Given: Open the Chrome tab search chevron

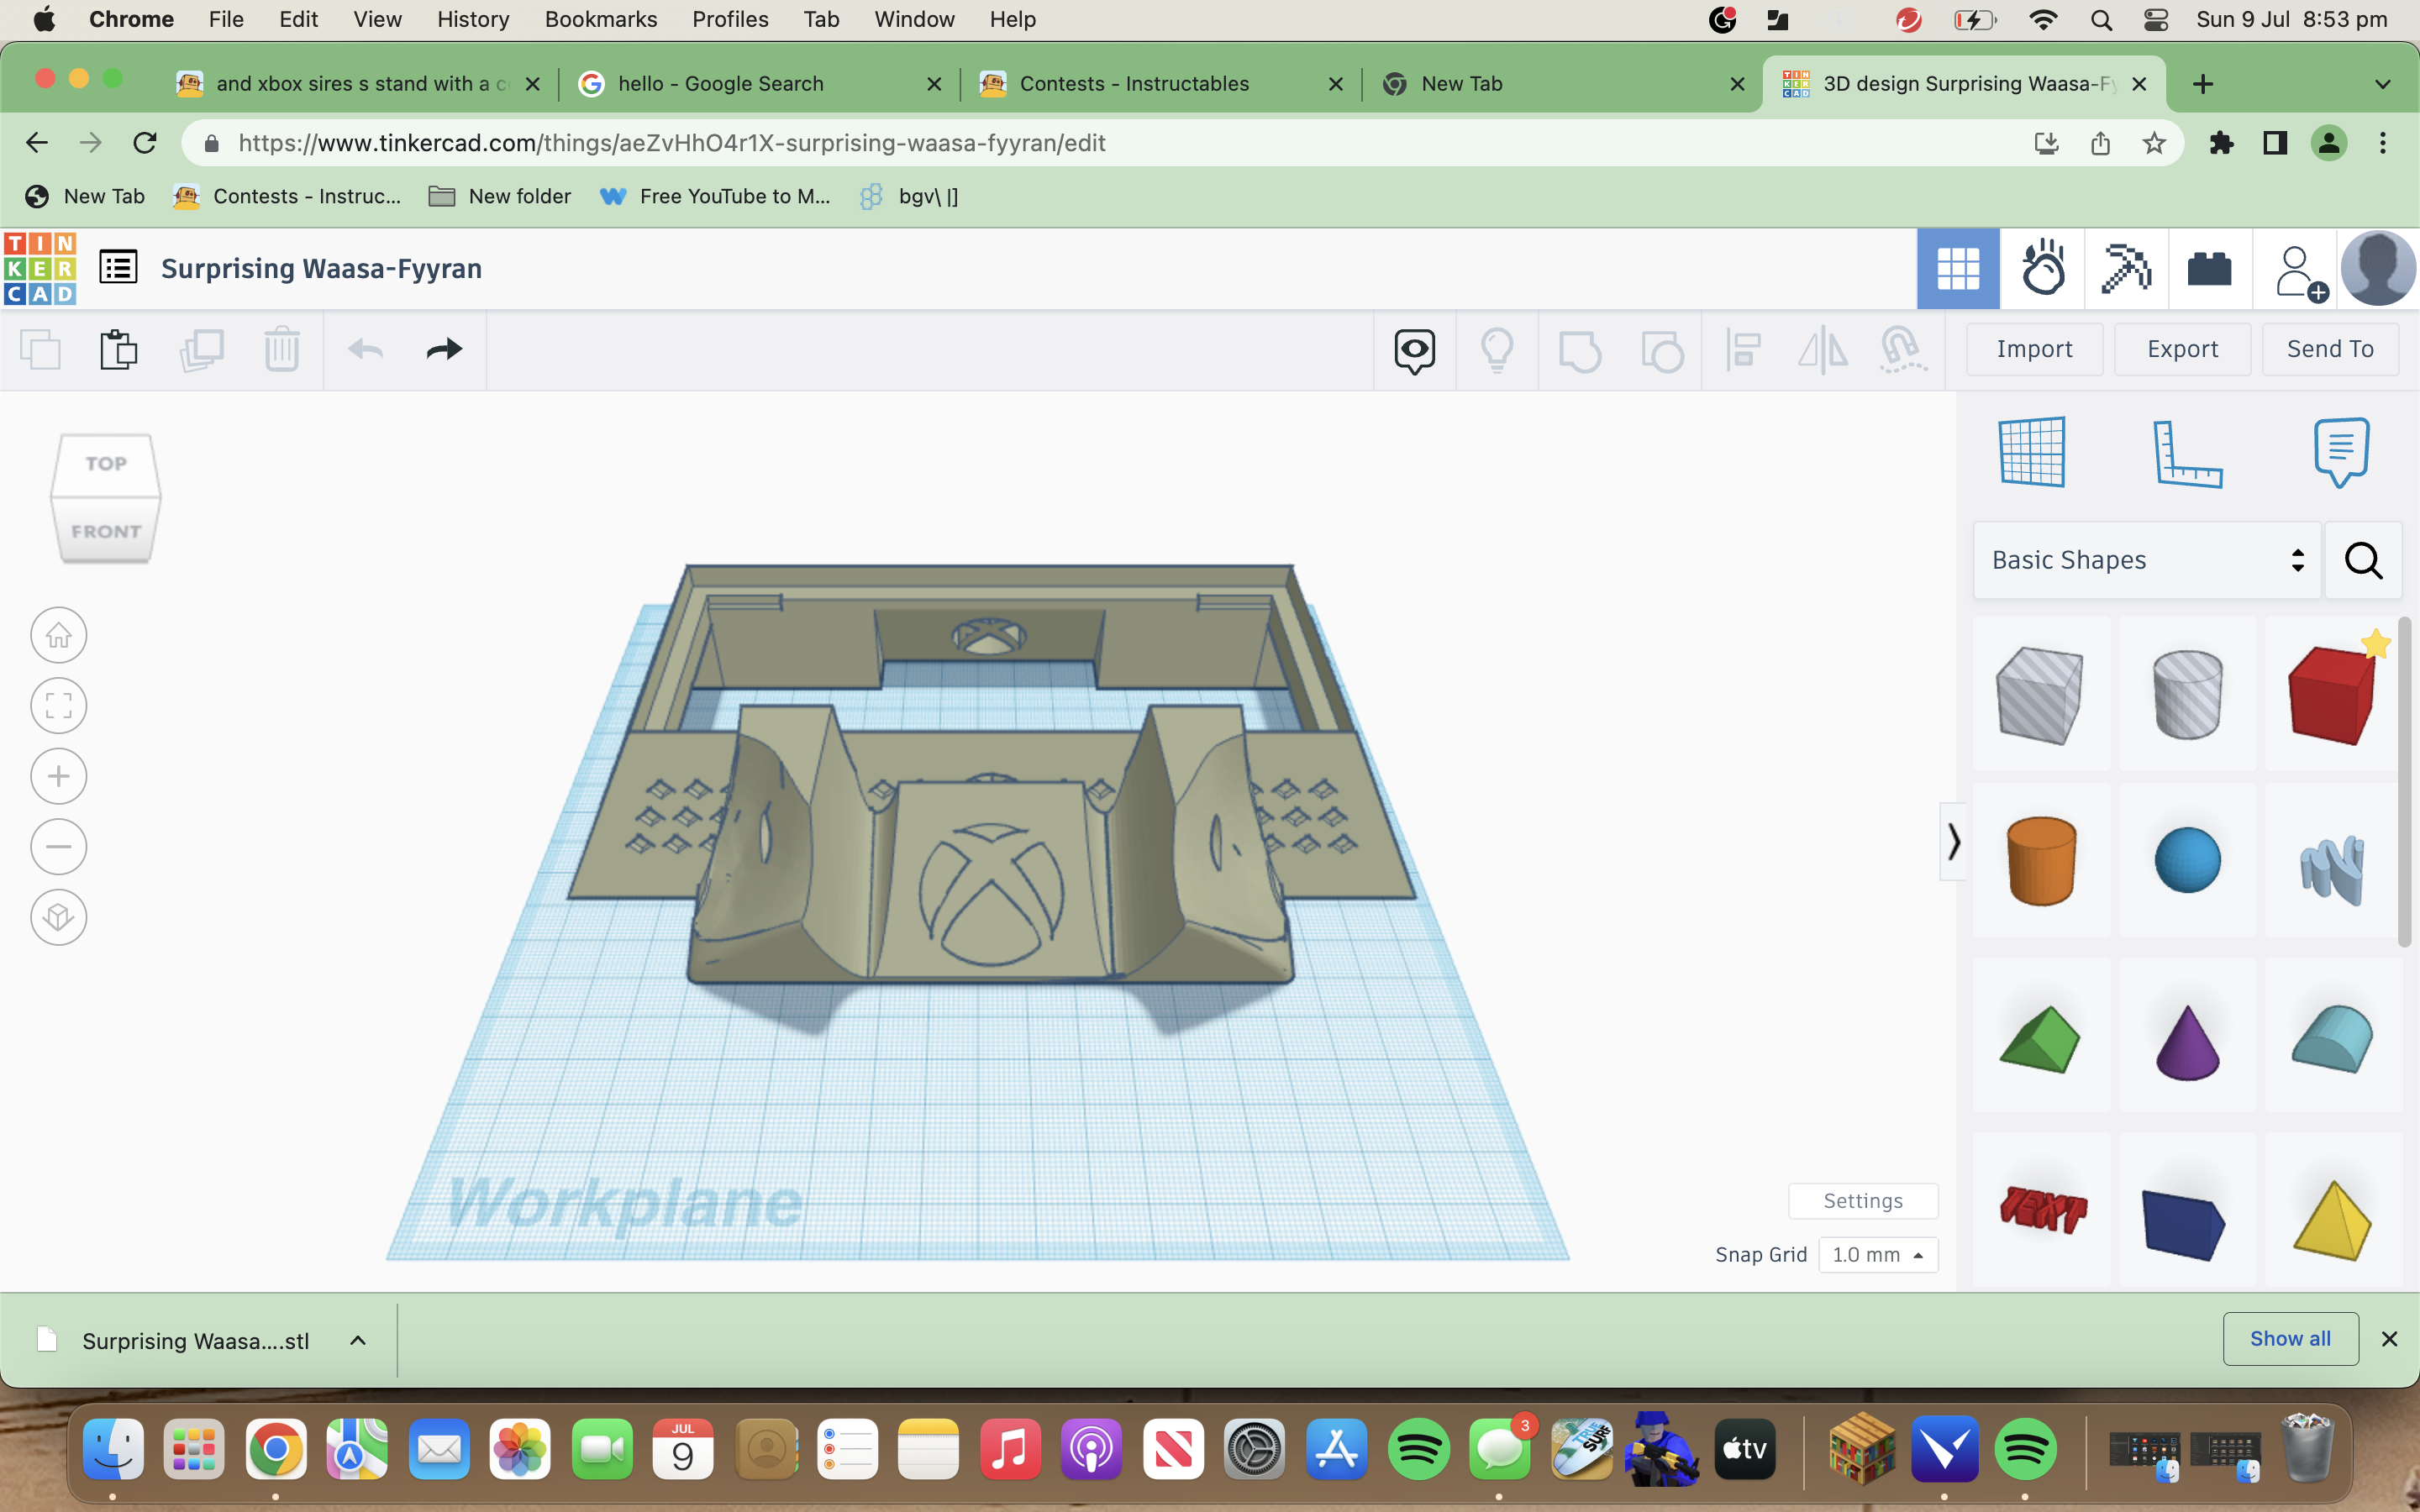Looking at the screenshot, I should 2383,84.
